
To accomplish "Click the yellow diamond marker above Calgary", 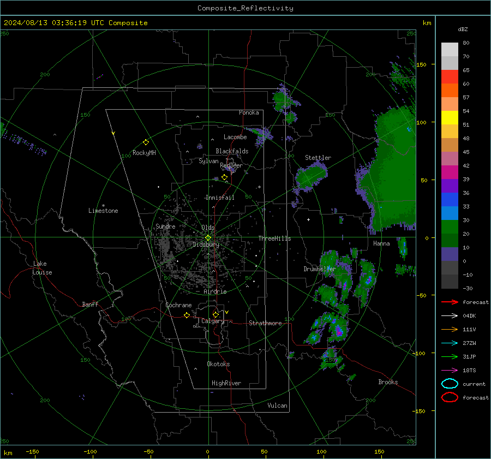I will coord(215,314).
